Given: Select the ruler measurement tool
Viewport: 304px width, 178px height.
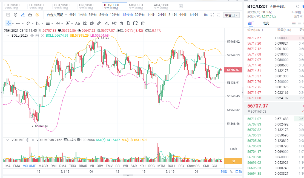Looking at the screenshot, I should coord(99,24).
